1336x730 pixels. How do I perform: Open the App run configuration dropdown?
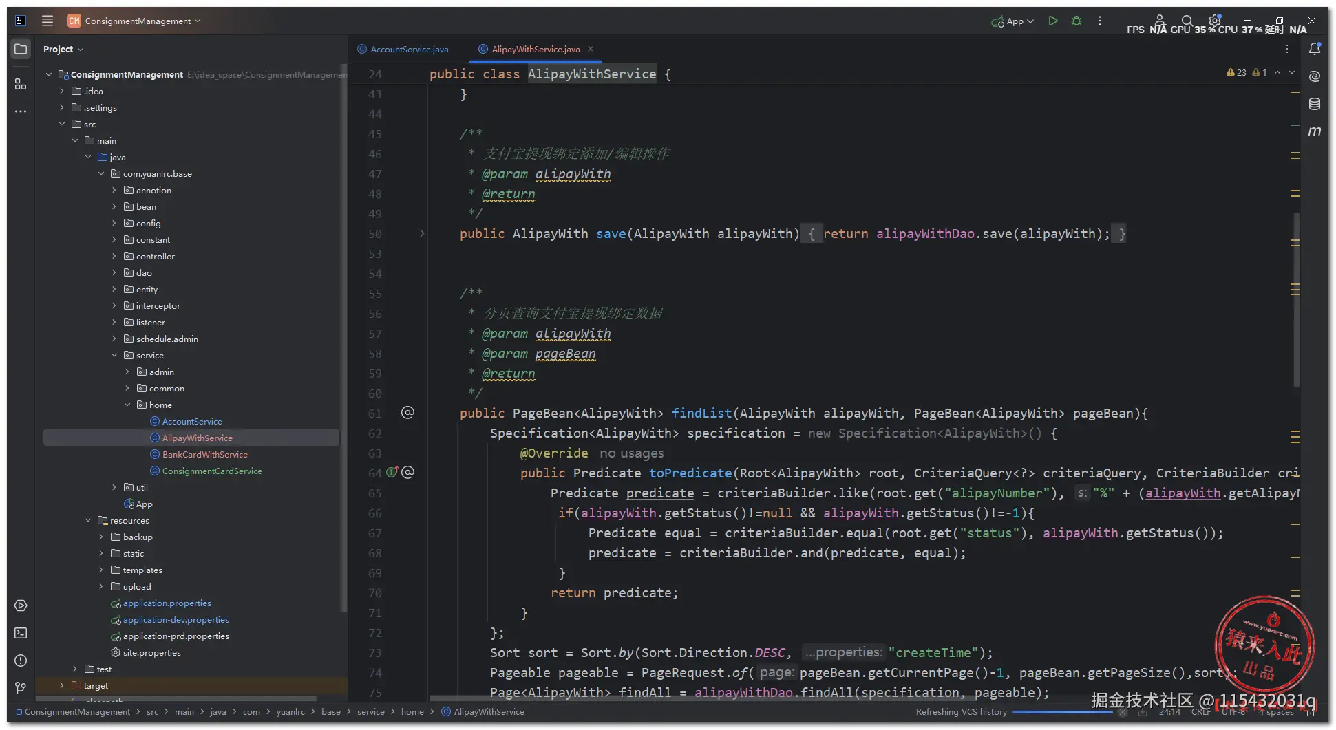click(x=1012, y=21)
